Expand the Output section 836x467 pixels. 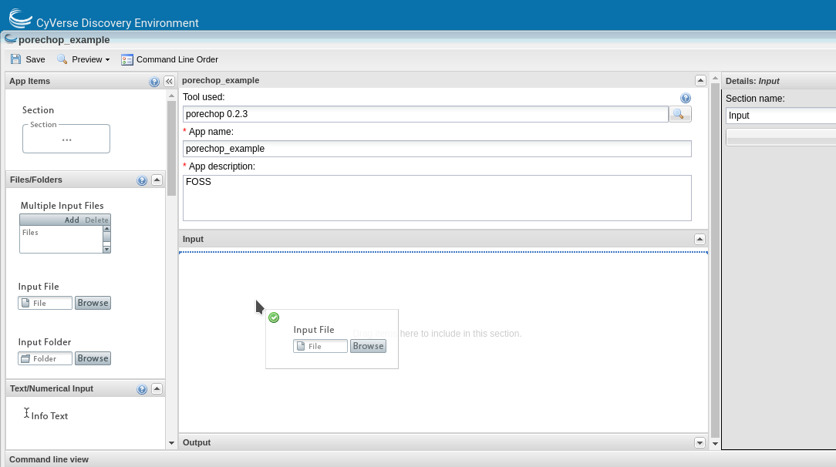[700, 442]
